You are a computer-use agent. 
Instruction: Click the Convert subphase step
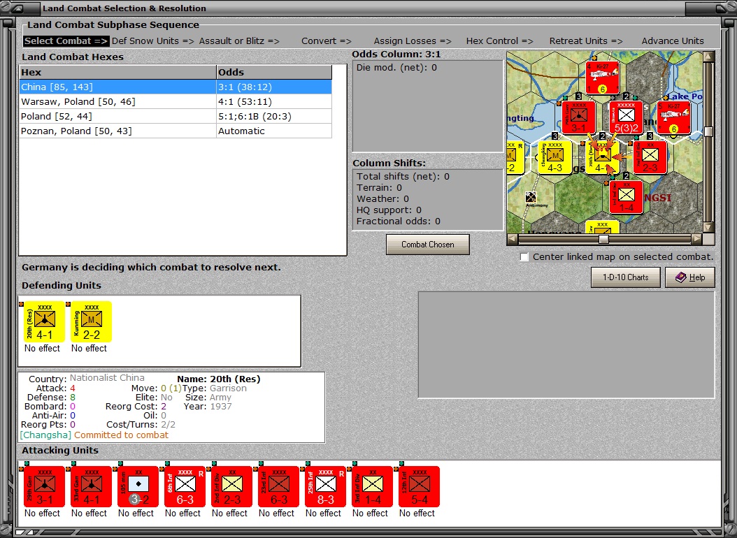click(x=327, y=41)
